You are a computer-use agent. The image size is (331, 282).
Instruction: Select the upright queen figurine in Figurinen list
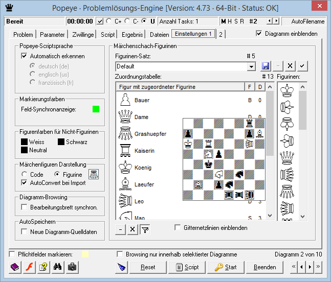pyautogui.click(x=287, y=158)
